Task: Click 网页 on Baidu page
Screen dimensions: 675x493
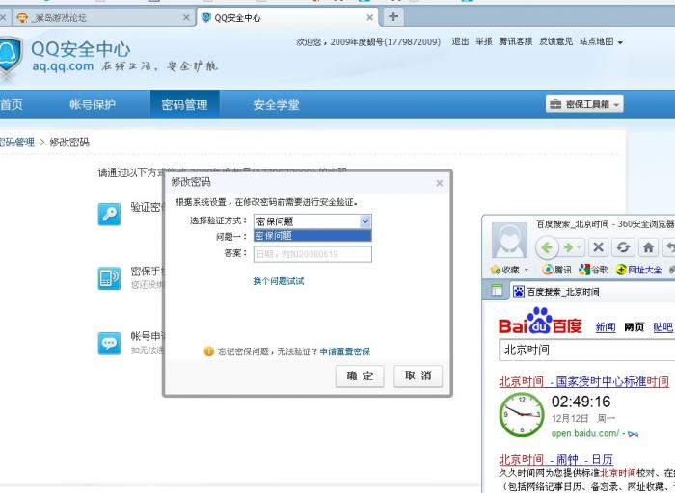Action: tap(634, 327)
